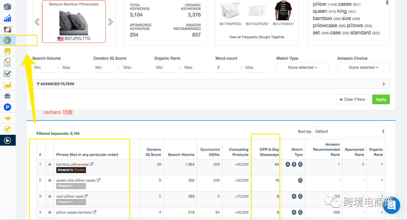Open the blue circled P sidebar tool
Screen dimensions: 407x220
pyautogui.click(x=8, y=107)
